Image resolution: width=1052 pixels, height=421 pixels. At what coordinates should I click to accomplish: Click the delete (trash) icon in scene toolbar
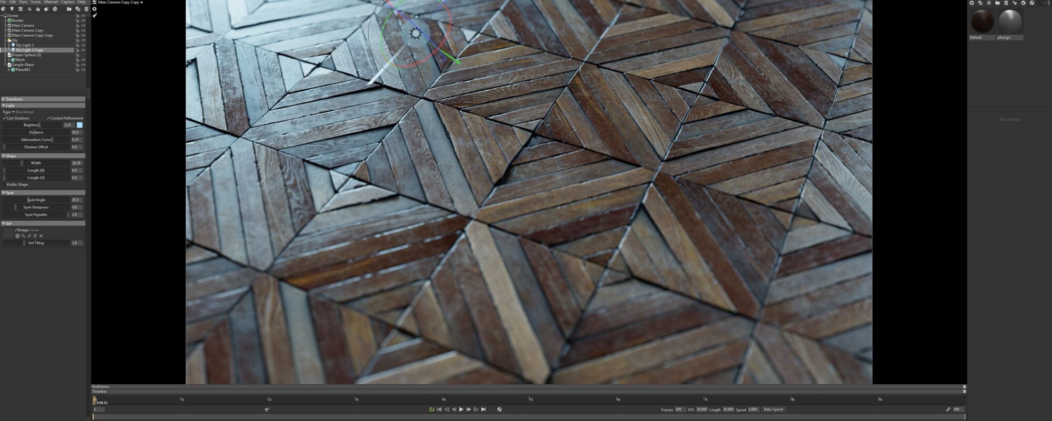pyautogui.click(x=86, y=9)
